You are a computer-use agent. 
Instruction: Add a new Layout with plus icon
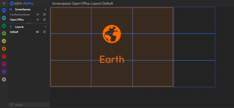(45, 27)
